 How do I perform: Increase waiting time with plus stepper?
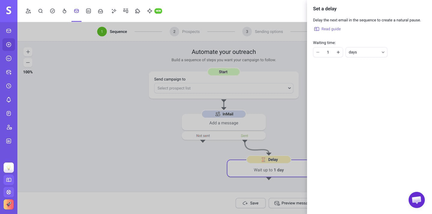[338, 52]
